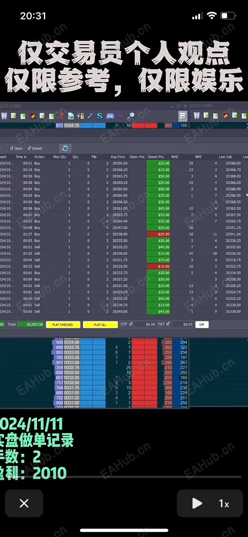This screenshot has height=537, width=248.
Task: Open the Discord icon in toolbar
Action: point(110,116)
